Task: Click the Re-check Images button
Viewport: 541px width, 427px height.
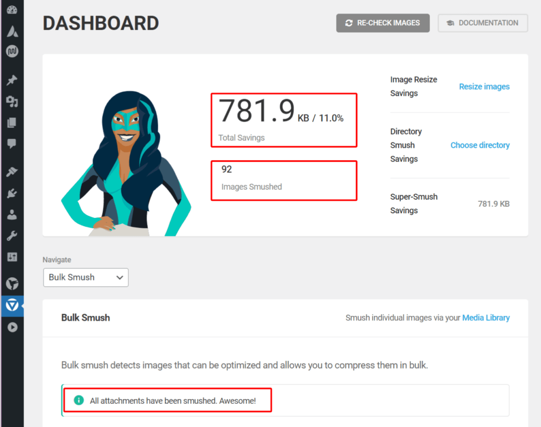Action: coord(383,23)
